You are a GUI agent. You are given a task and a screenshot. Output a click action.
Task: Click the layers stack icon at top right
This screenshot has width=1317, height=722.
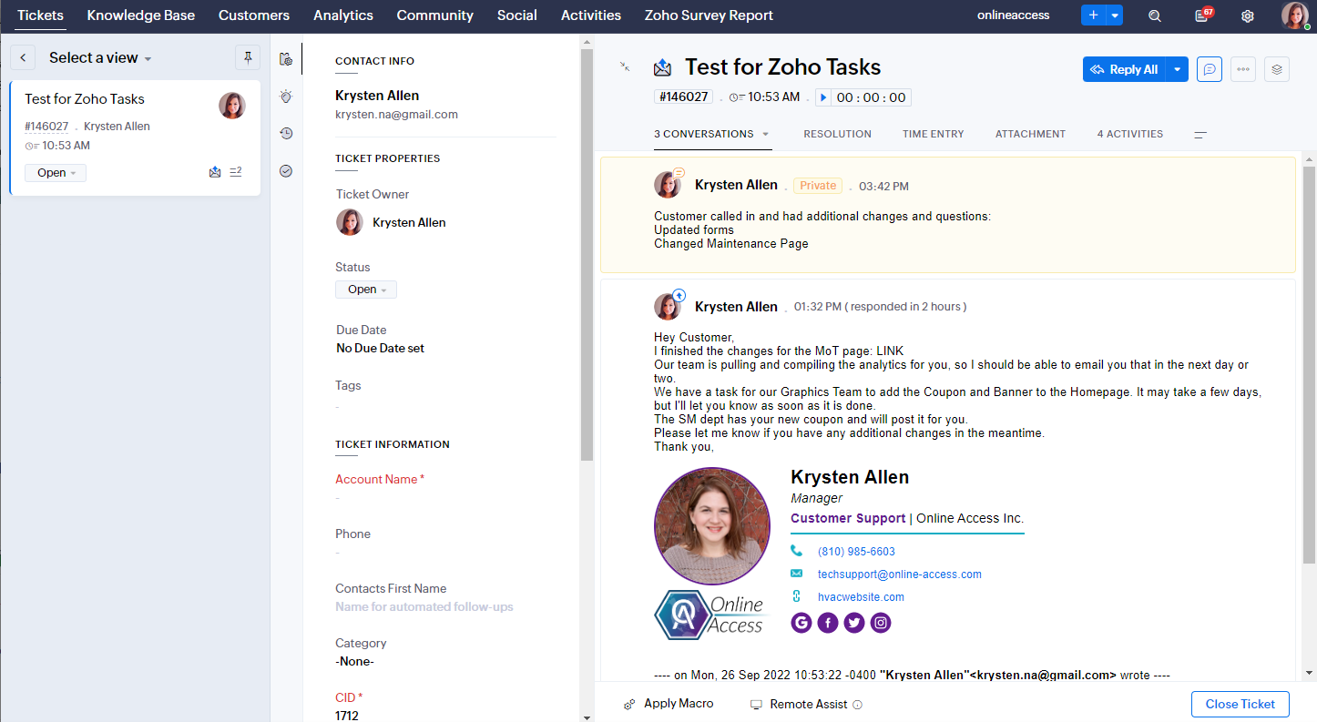click(x=1277, y=69)
